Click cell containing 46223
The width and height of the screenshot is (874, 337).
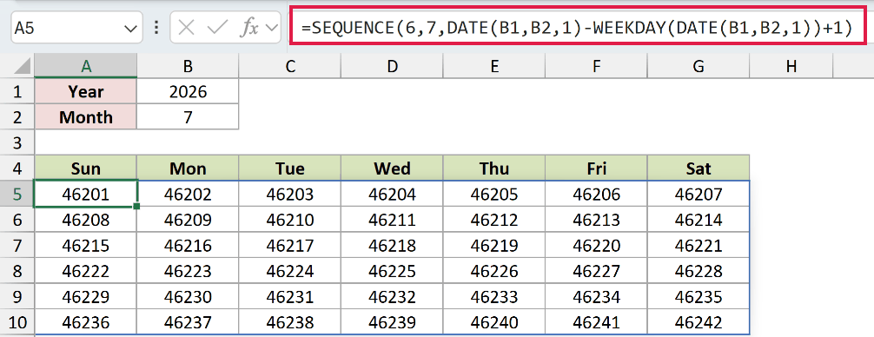tap(188, 271)
